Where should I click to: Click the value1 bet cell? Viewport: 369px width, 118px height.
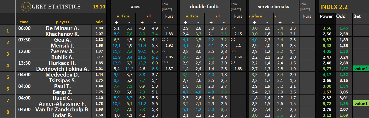pos(361,103)
